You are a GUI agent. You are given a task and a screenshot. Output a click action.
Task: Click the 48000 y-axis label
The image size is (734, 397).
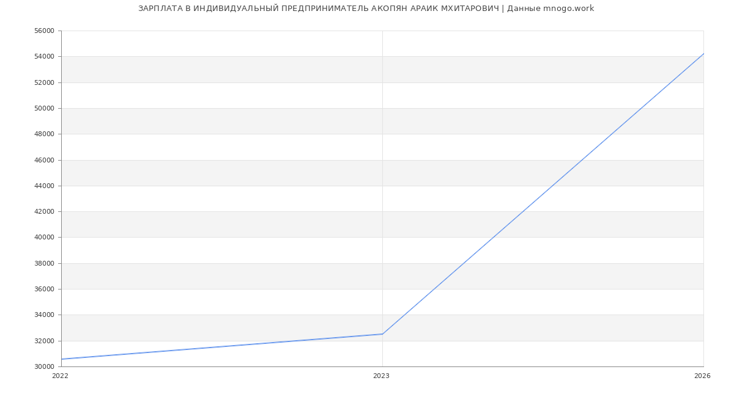45,134
